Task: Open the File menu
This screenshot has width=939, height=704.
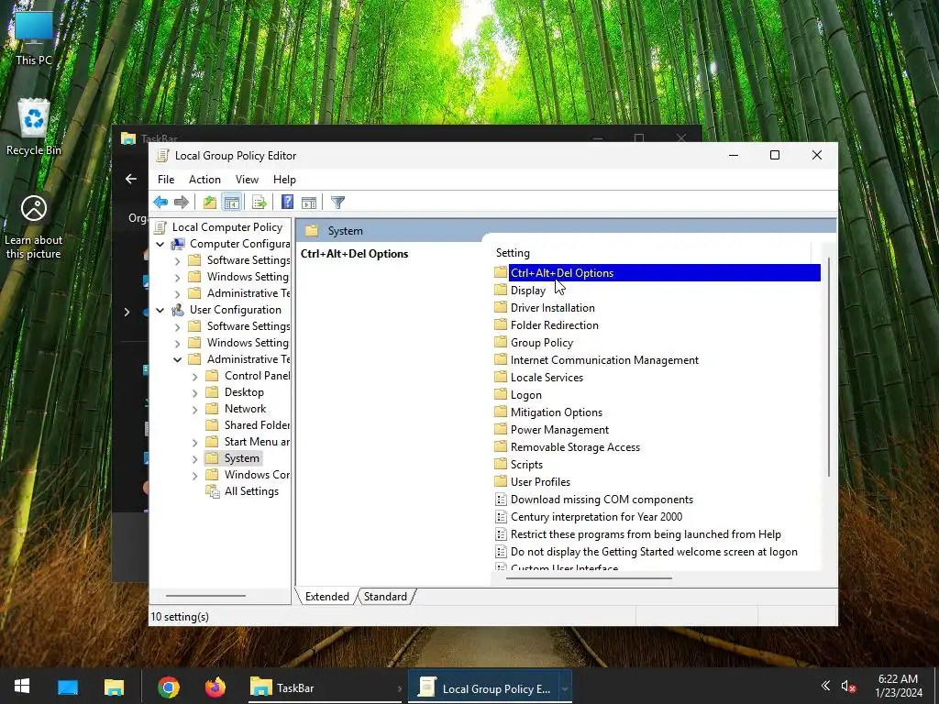Action: click(166, 179)
